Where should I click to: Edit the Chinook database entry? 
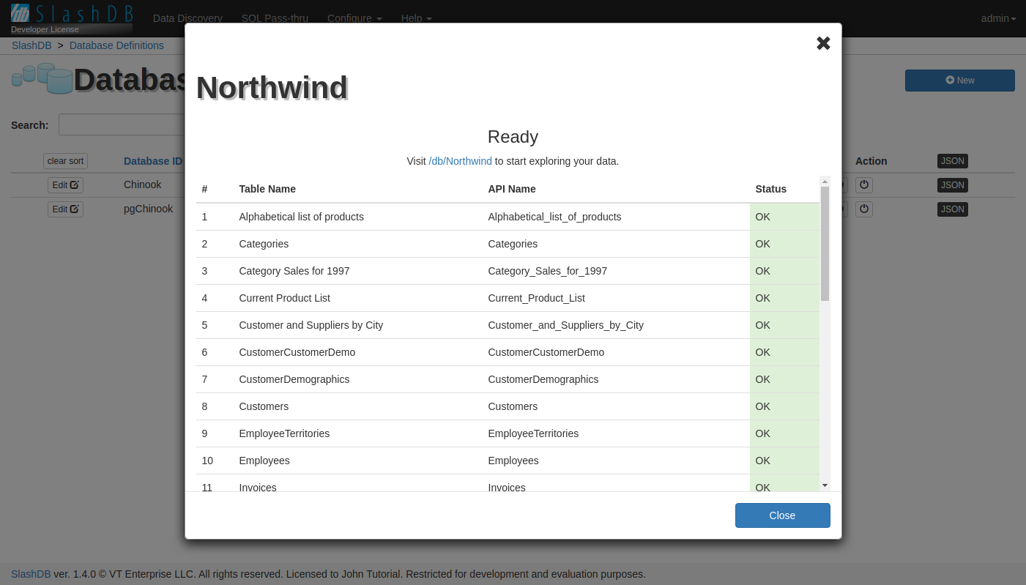(65, 185)
